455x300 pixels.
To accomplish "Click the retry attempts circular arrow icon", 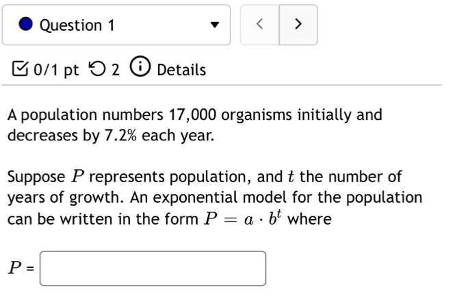I will click(98, 70).
